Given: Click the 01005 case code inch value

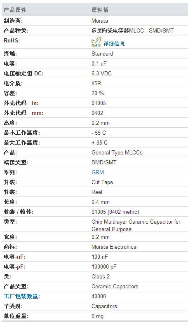Looking at the screenshot, I should tap(99, 103).
